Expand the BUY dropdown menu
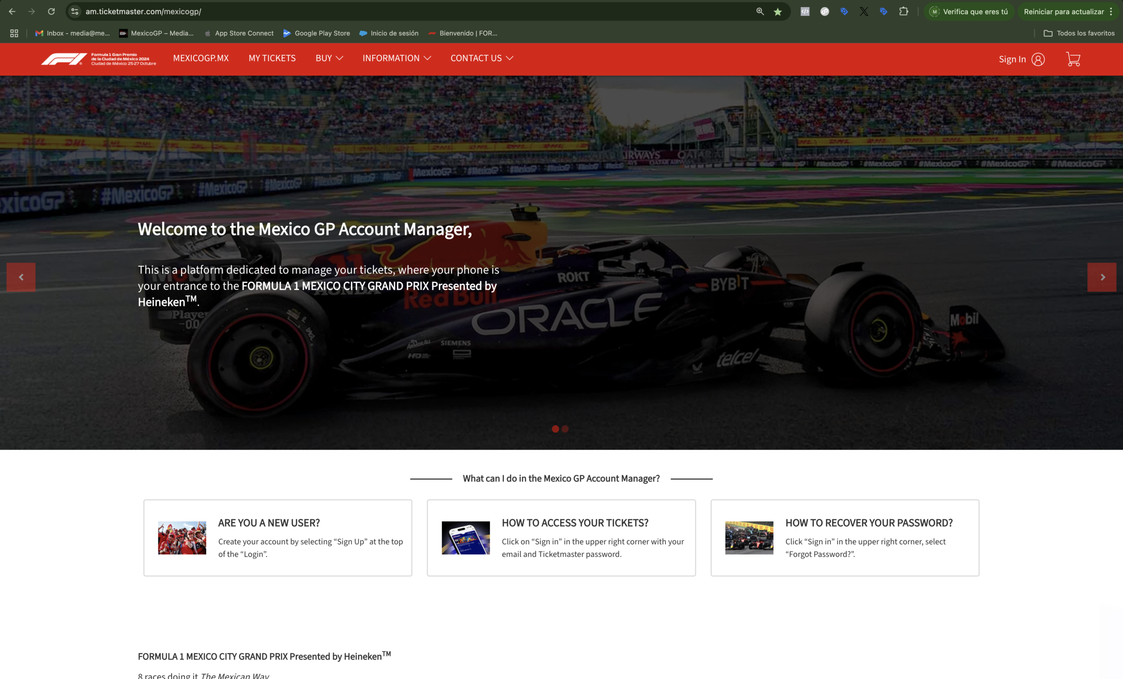 click(x=329, y=58)
